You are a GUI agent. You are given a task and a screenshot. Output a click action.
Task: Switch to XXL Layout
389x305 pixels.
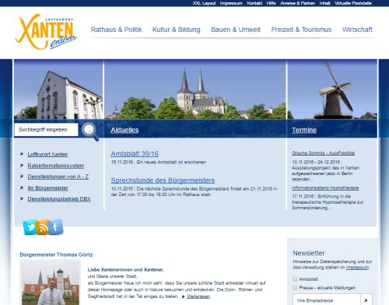[x=204, y=3]
